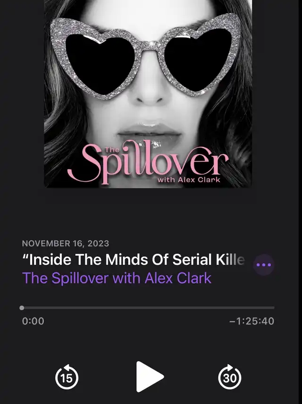Image resolution: width=302 pixels, height=404 pixels.
Task: Tap the skip forward 30 seconds icon
Action: click(x=230, y=377)
